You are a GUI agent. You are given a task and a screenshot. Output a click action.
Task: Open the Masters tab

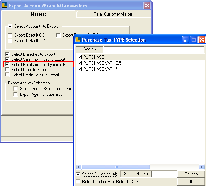click(x=38, y=14)
